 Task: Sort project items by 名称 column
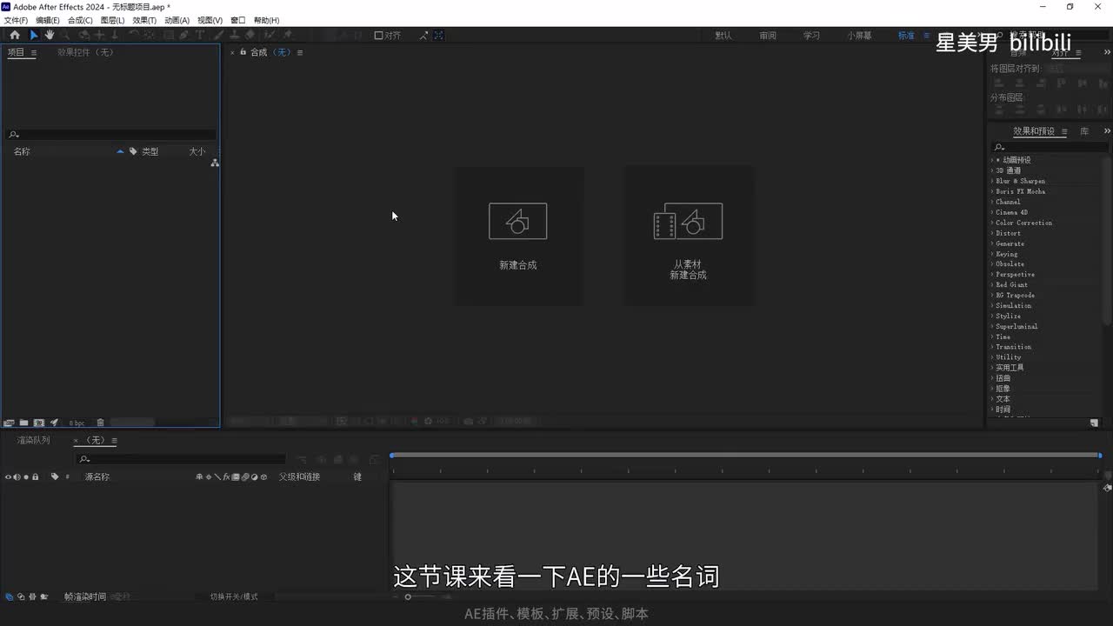[x=22, y=151]
